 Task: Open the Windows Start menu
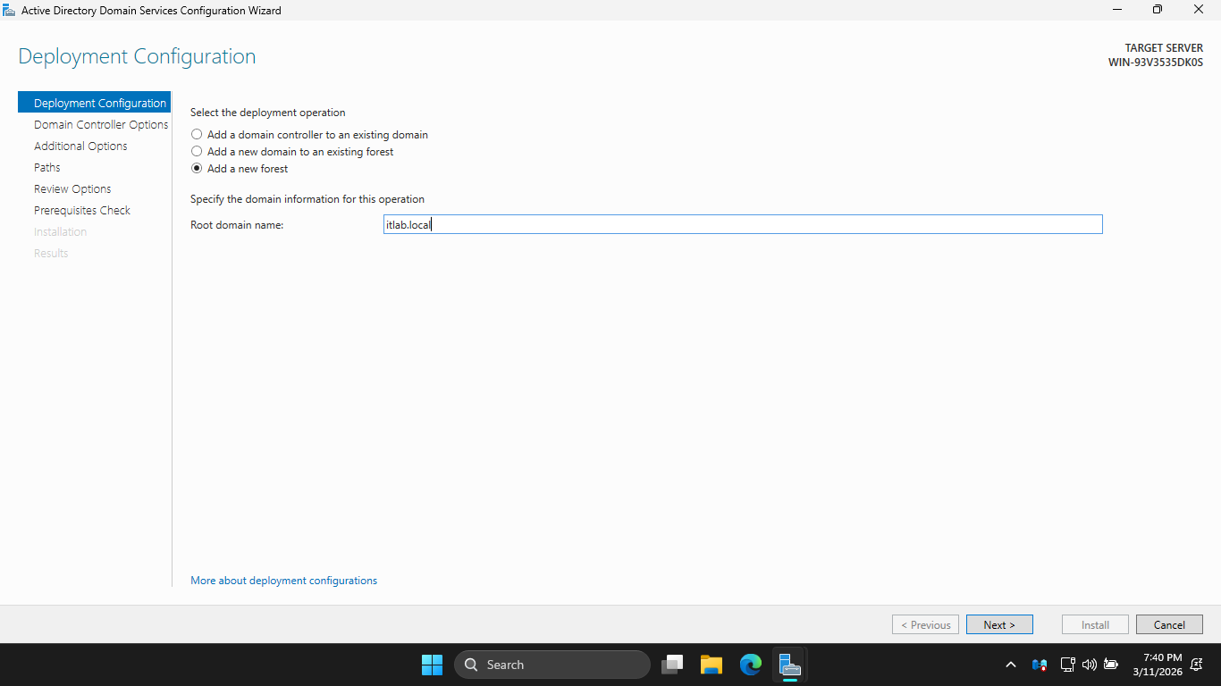(x=432, y=665)
